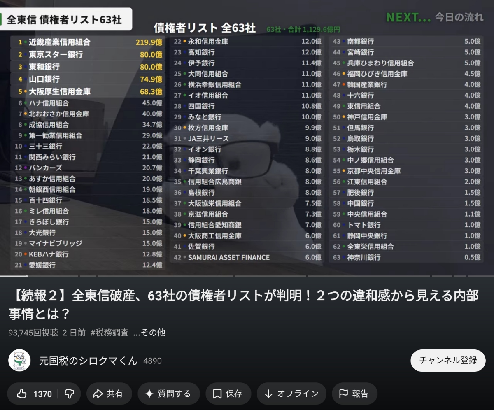Like the video with 1370 likes
Viewport: 494px width, 410px height.
pyautogui.click(x=34, y=394)
